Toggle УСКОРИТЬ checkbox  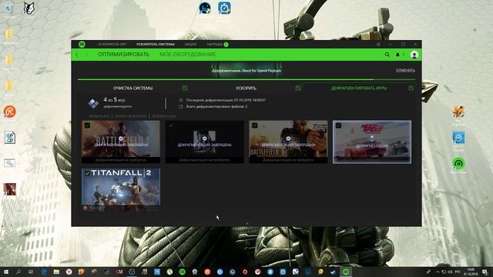tap(298, 88)
